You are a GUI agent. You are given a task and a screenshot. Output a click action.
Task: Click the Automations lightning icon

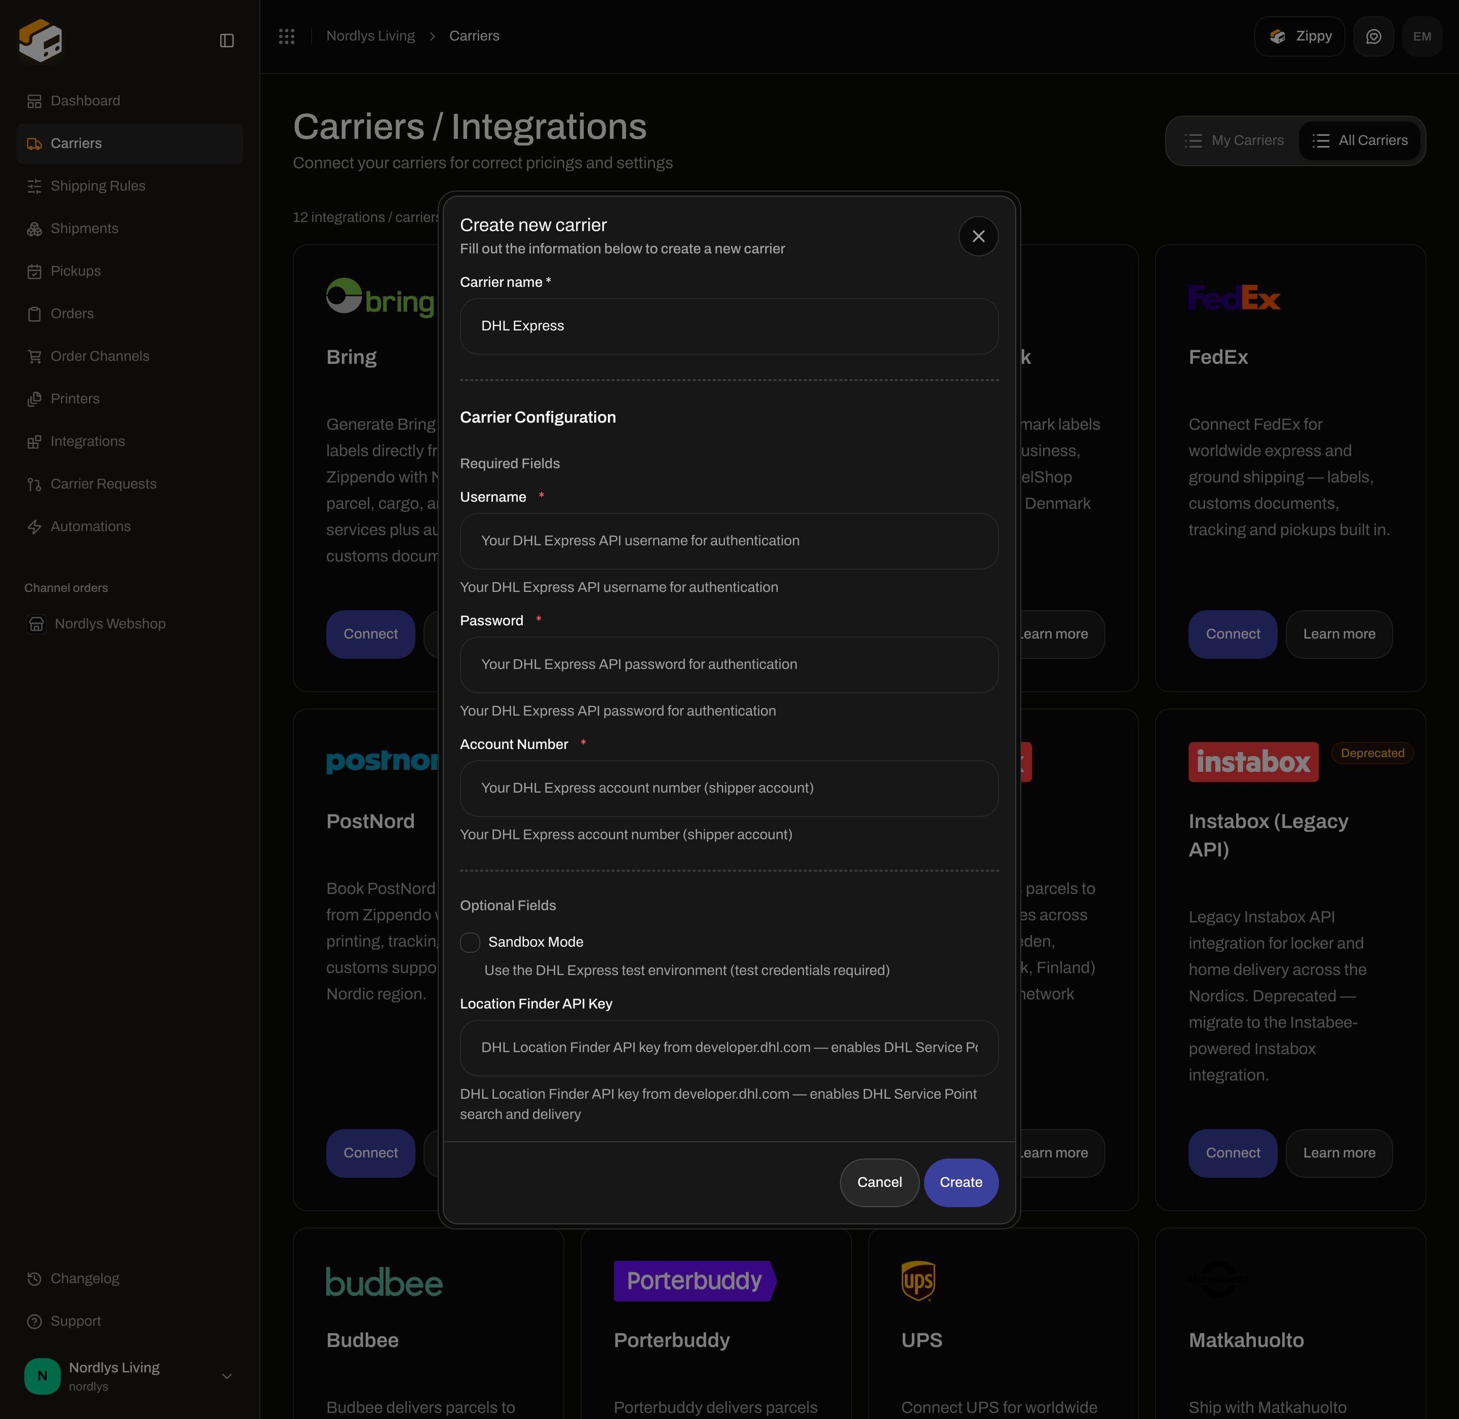34,527
